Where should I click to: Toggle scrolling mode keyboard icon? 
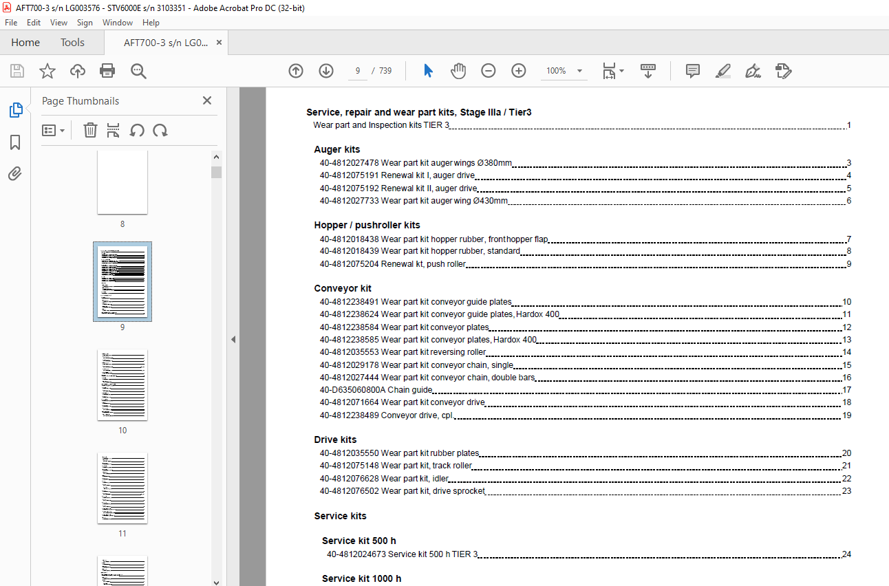648,71
